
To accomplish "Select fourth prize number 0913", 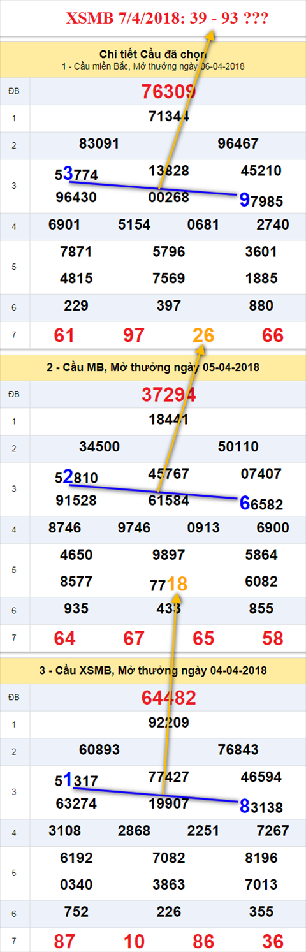I will (203, 528).
